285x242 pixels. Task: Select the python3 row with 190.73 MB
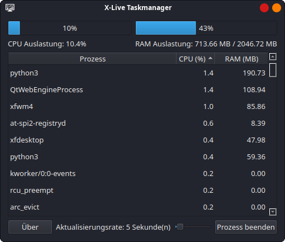point(138,73)
